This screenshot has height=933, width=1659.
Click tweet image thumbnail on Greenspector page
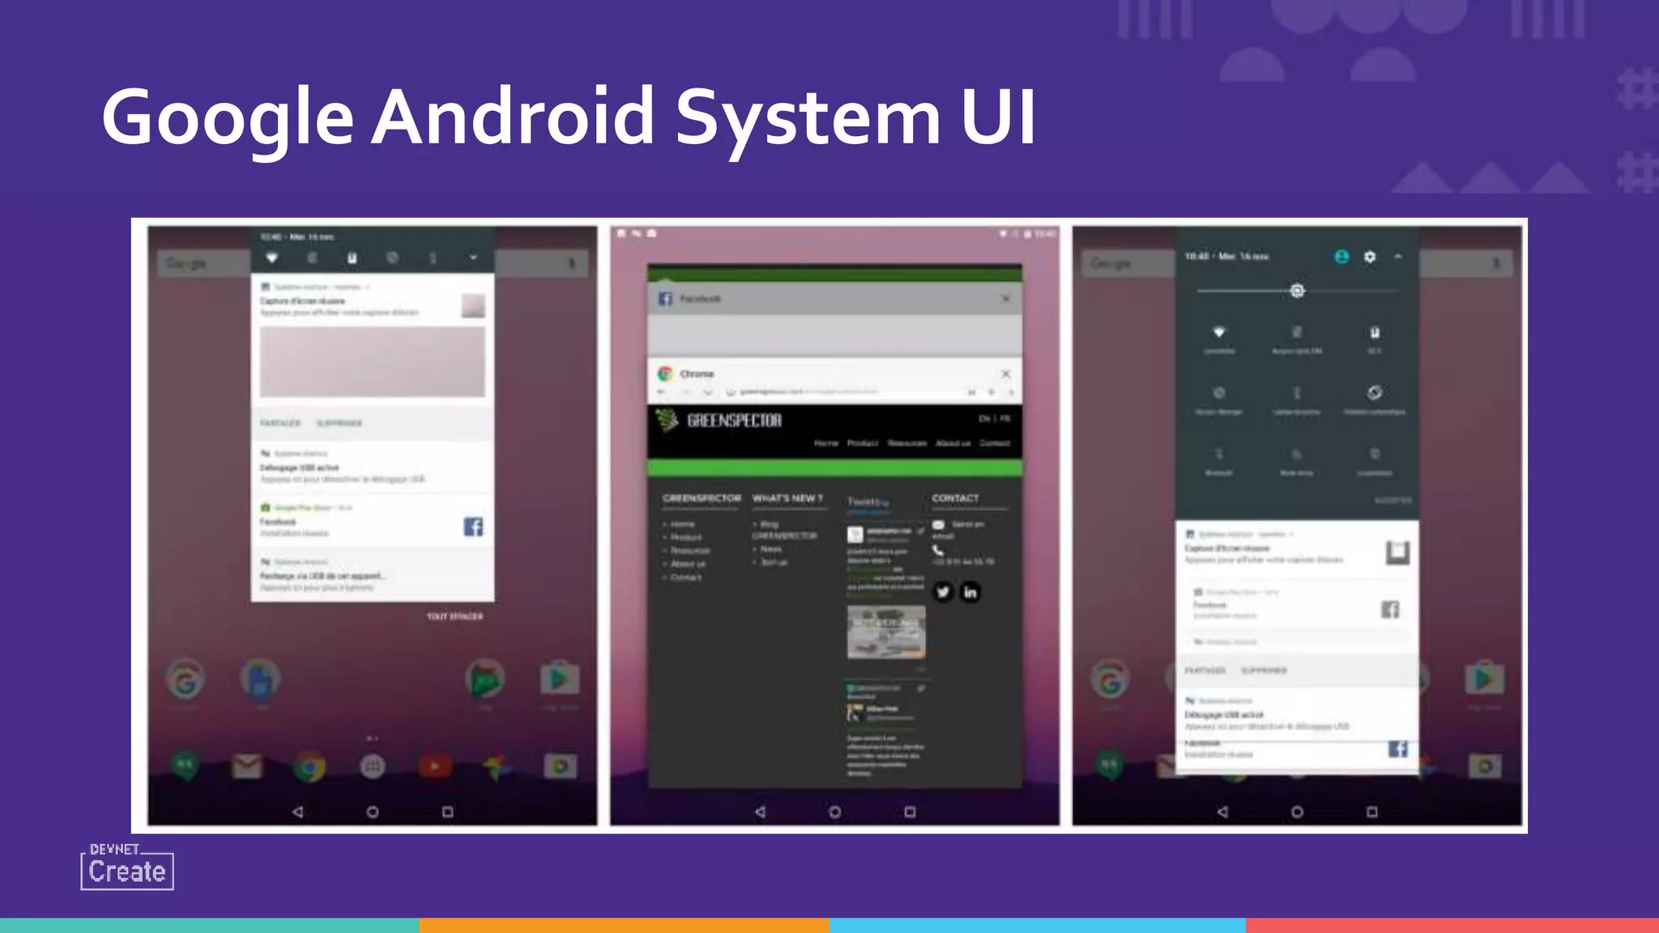click(886, 632)
